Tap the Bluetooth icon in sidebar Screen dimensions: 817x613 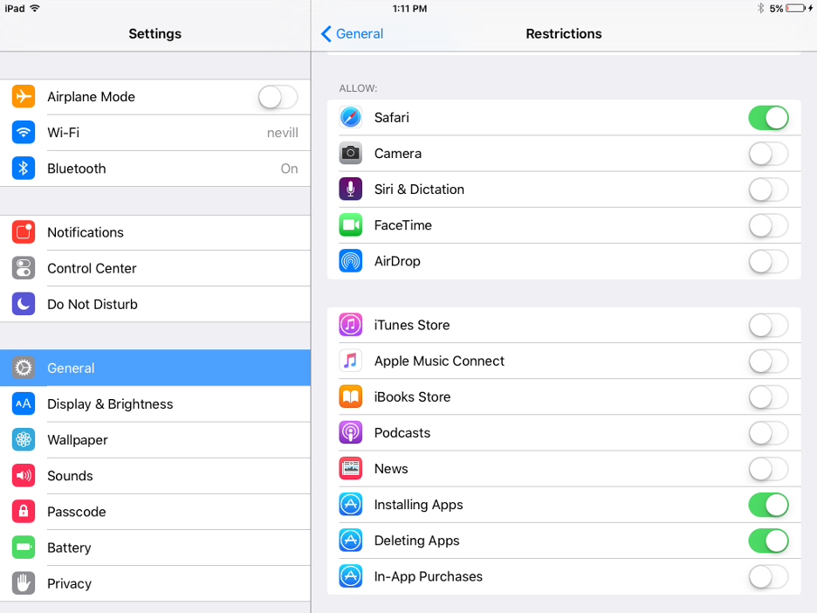[x=24, y=169]
